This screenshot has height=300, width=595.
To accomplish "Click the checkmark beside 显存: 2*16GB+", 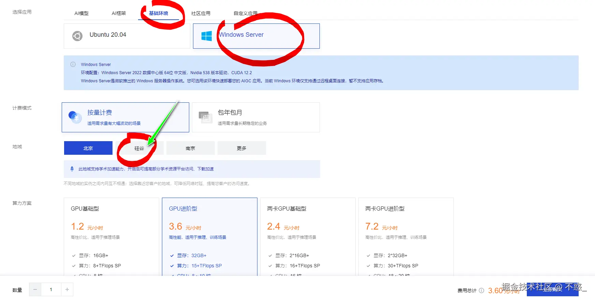I will (270, 256).
